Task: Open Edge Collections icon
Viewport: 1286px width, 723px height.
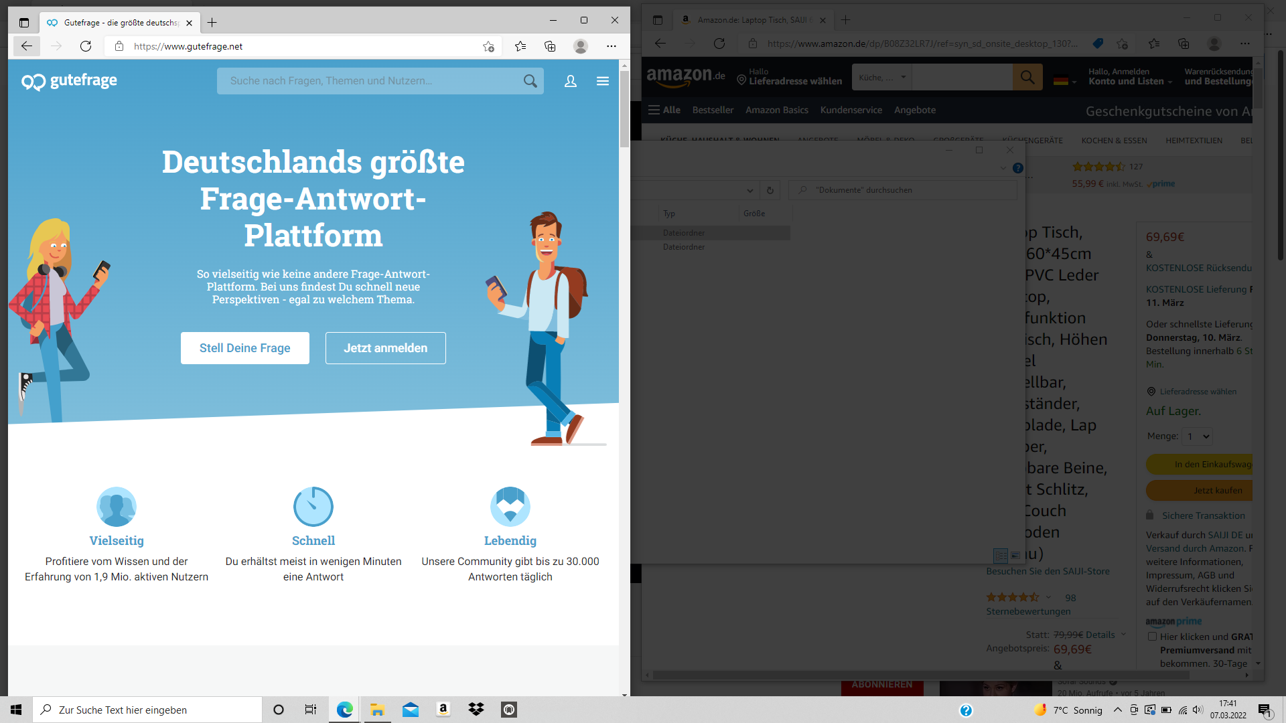Action: pos(550,46)
